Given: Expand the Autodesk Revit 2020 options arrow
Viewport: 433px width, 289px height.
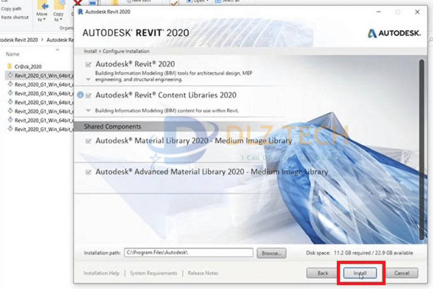Looking at the screenshot, I should (88, 79).
